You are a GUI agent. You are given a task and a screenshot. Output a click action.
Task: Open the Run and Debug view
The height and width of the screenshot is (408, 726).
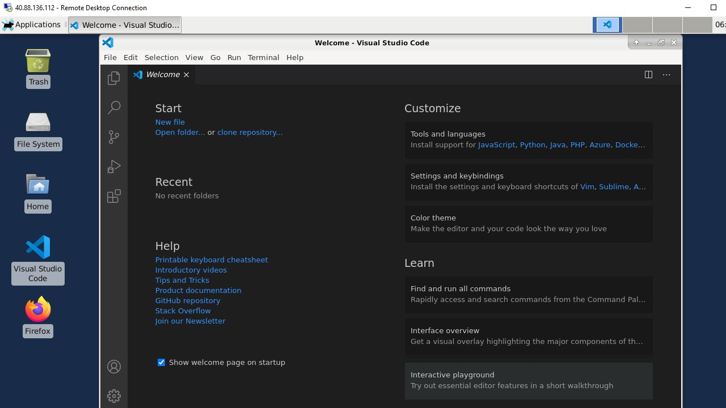[114, 167]
